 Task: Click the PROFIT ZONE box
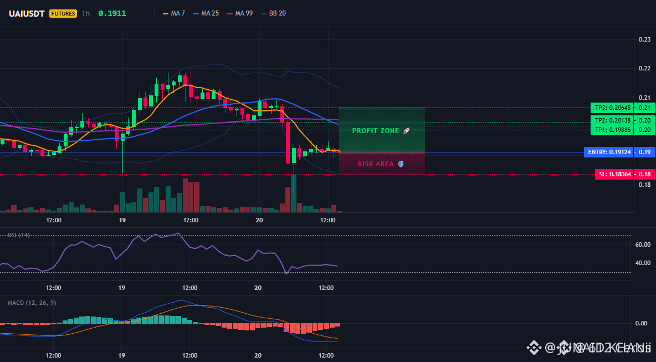click(x=382, y=130)
